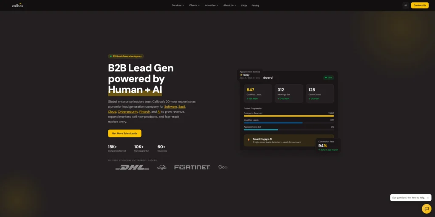The width and height of the screenshot is (435, 217).
Task: Click 'Trusted by Global Enterprise Leaders' text
Action: [133, 160]
